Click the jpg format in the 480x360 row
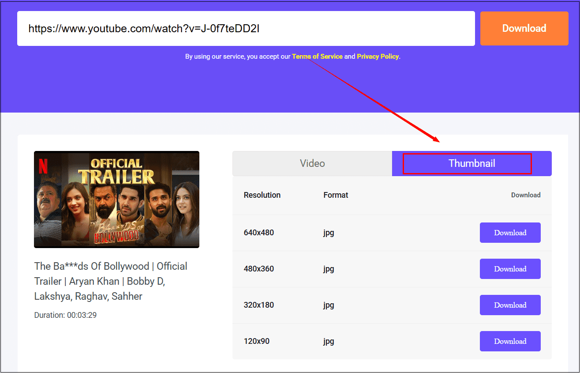 pos(329,269)
